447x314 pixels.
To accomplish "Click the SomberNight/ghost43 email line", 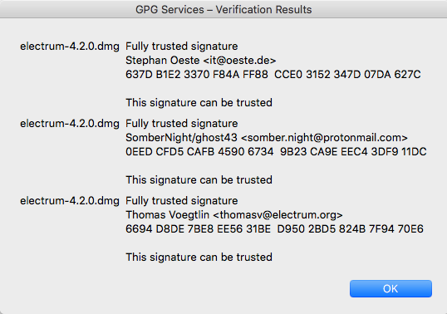I will [x=267, y=138].
